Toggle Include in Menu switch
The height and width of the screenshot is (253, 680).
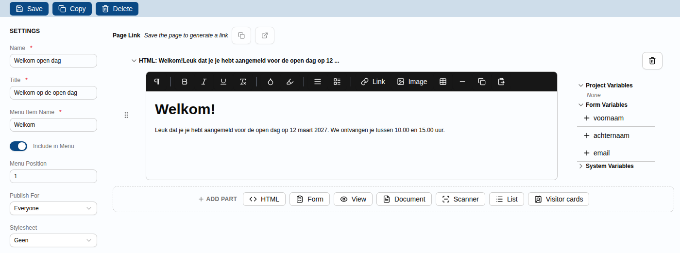[18, 146]
